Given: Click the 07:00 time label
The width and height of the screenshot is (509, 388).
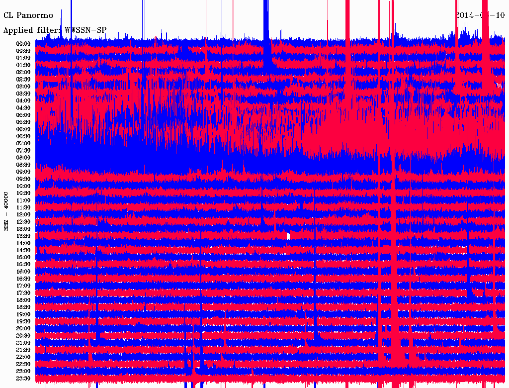Looking at the screenshot, I should click(23, 143).
